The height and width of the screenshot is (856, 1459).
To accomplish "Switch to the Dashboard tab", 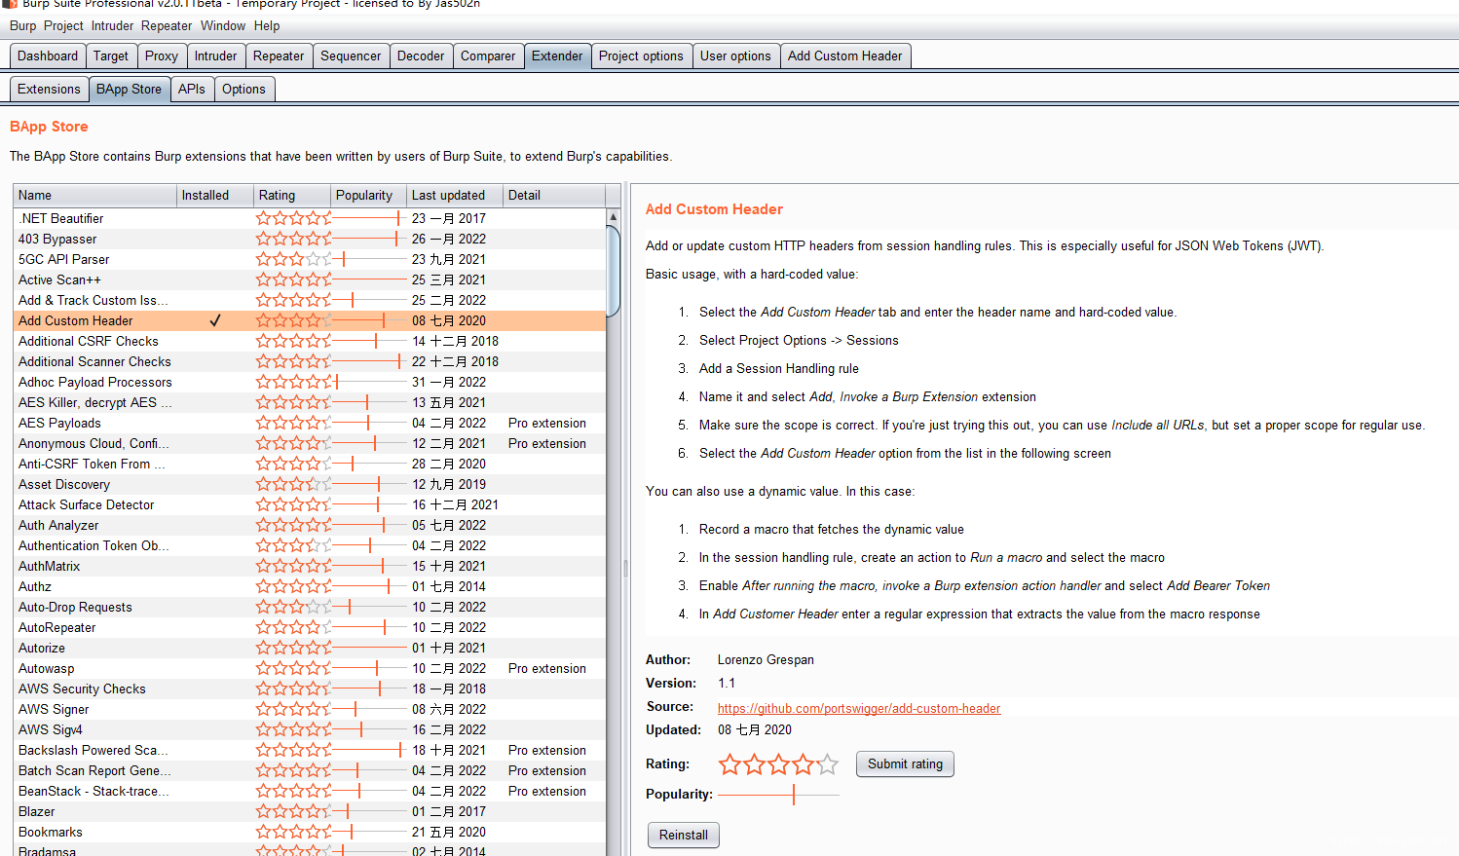I will pyautogui.click(x=48, y=56).
